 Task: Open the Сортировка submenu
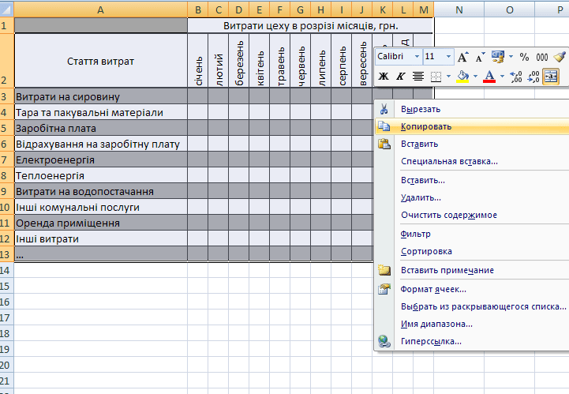point(472,251)
